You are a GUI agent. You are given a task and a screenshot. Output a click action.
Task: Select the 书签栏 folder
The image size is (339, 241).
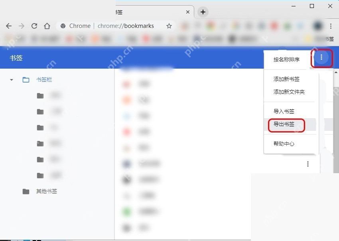(x=44, y=80)
